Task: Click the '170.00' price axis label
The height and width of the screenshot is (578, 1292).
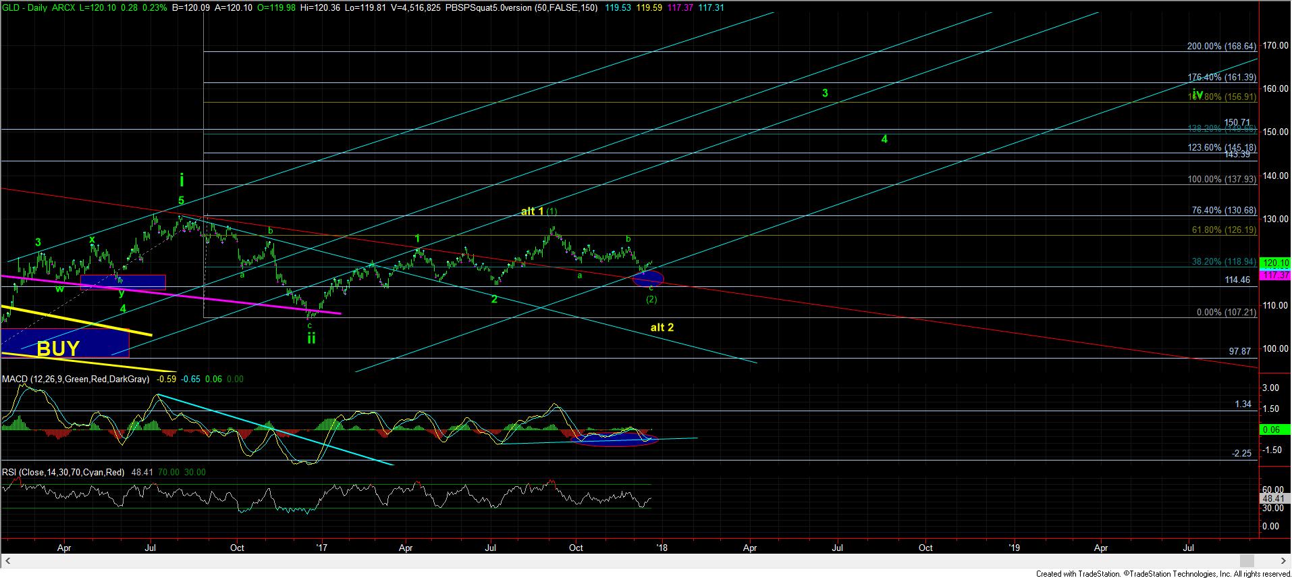Action: coord(1275,45)
